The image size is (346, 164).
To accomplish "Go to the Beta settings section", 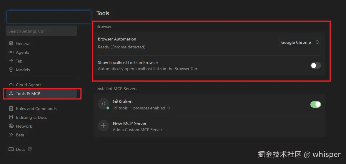I will pyautogui.click(x=20, y=135).
